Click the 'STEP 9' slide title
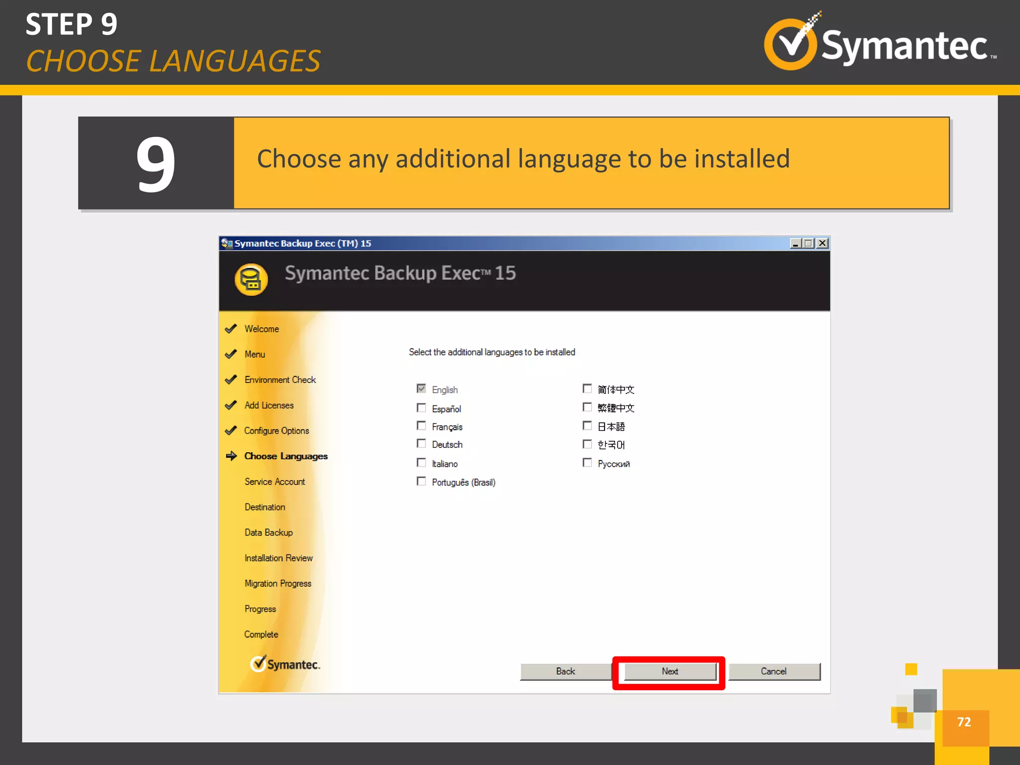This screenshot has width=1020, height=765. (x=71, y=24)
